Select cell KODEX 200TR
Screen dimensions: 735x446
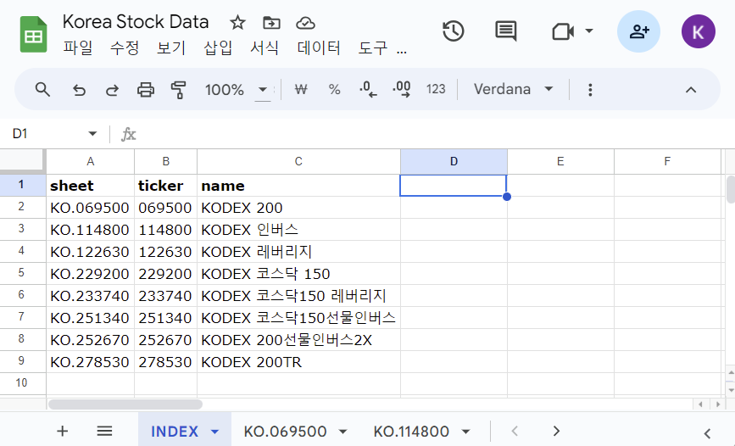coord(298,362)
